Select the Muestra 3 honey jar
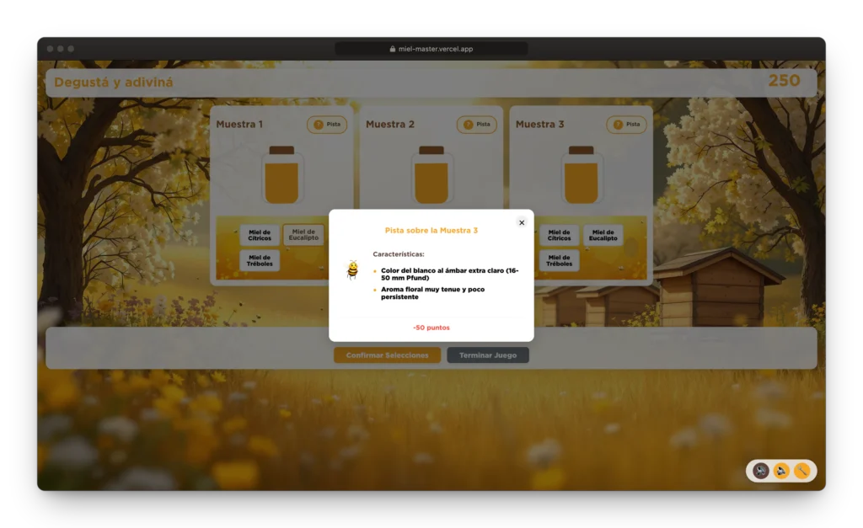This screenshot has width=863, height=528. 582,175
